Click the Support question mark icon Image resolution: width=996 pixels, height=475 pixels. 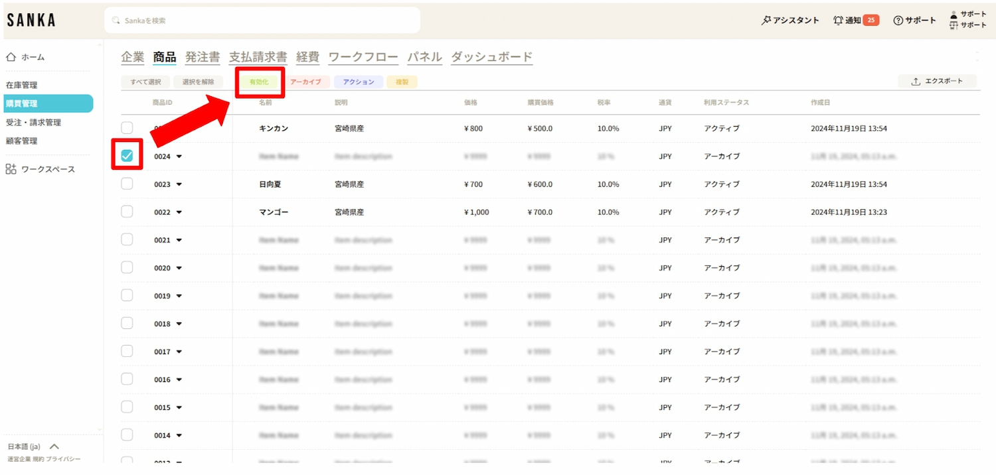(898, 21)
